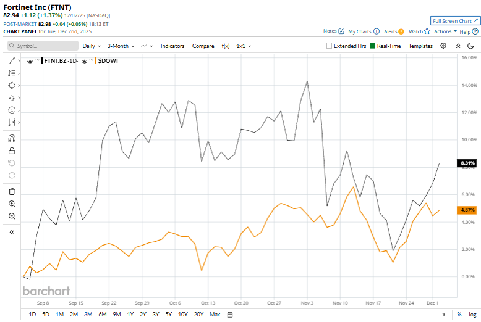Viewport: 481px width, 322px height.
Task: Open the chart type line dropdown
Action: [147, 46]
